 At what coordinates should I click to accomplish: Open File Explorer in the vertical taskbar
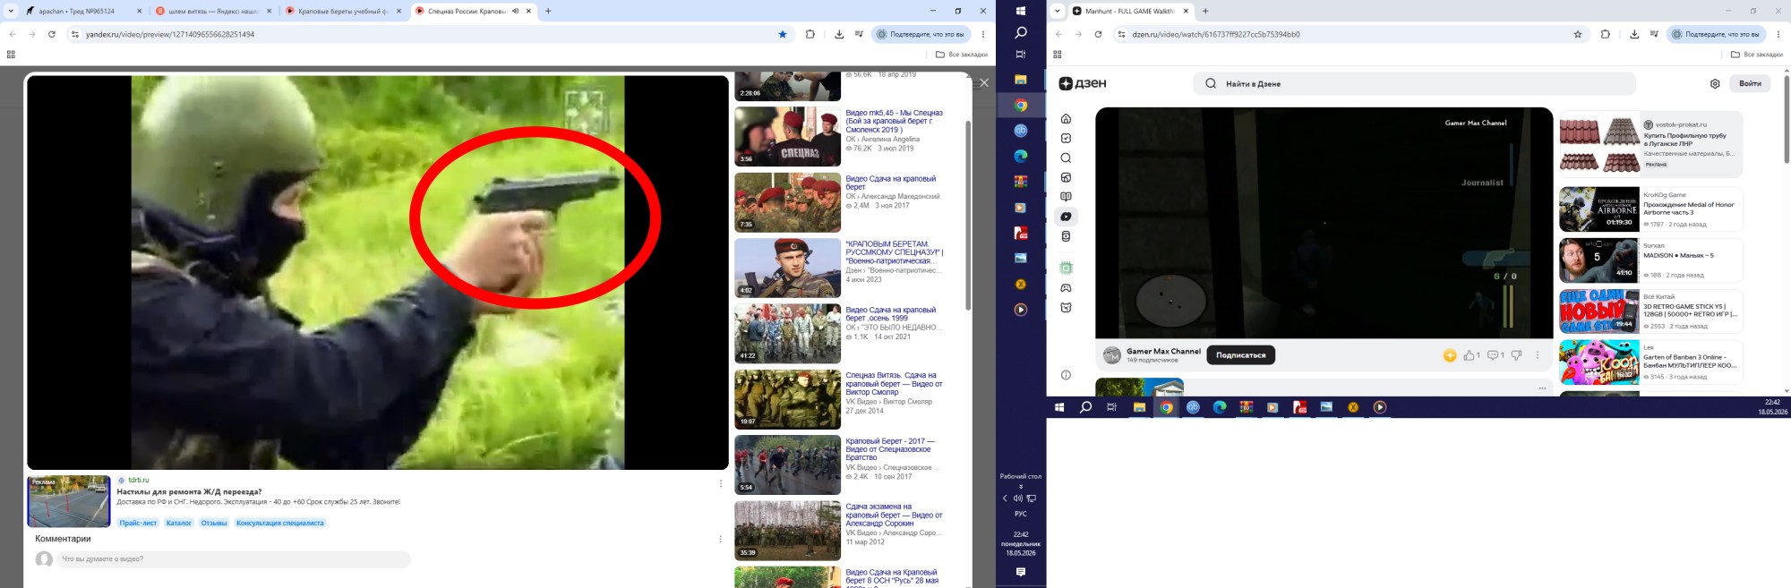(x=1021, y=80)
